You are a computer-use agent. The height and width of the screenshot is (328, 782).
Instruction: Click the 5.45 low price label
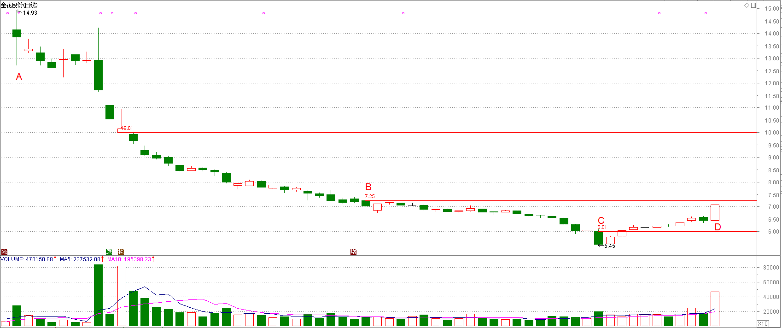click(x=610, y=246)
